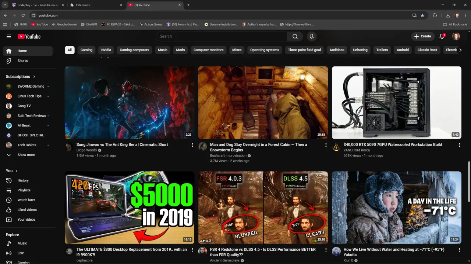Expand the Subscriptions section chevron

(x=34, y=77)
